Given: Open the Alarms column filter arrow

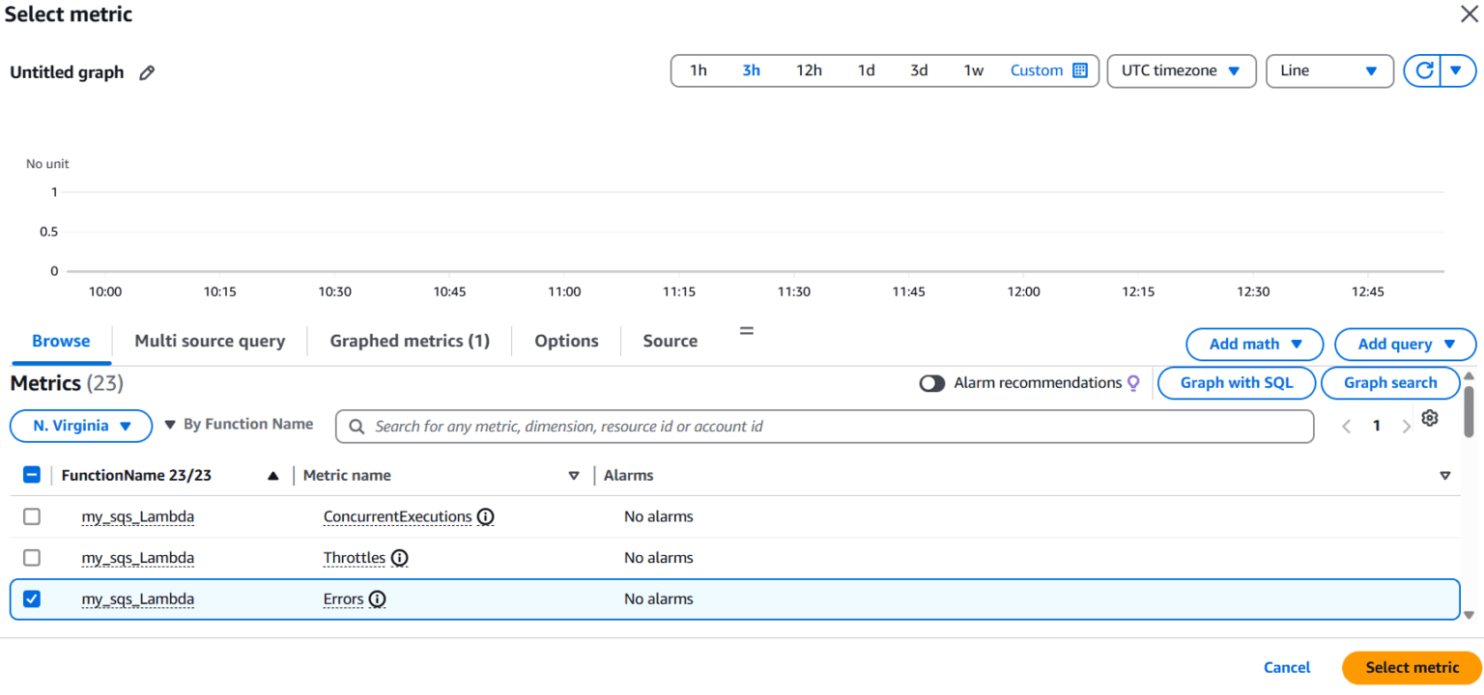Looking at the screenshot, I should [x=1445, y=475].
